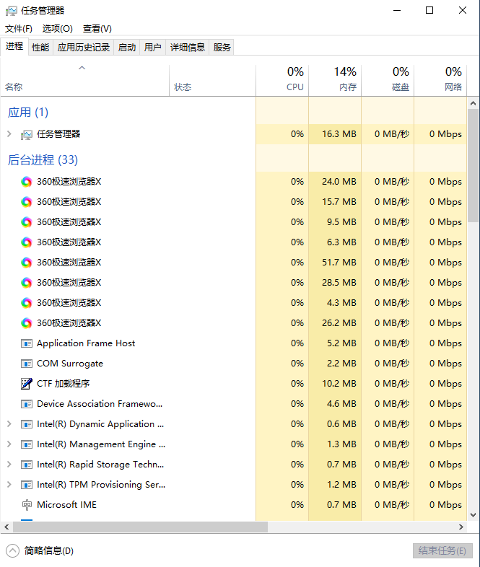The image size is (480, 567).
Task: Switch to the 性能 tab
Action: (x=40, y=48)
